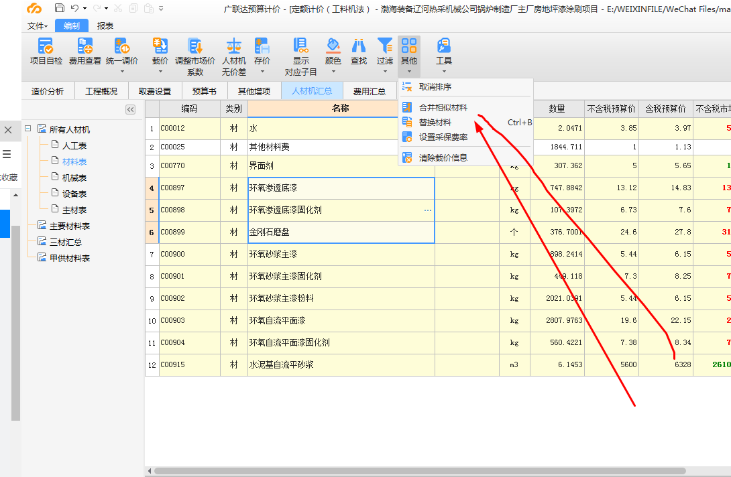
Task: Click the copy icon in quick access
Action: (x=133, y=8)
